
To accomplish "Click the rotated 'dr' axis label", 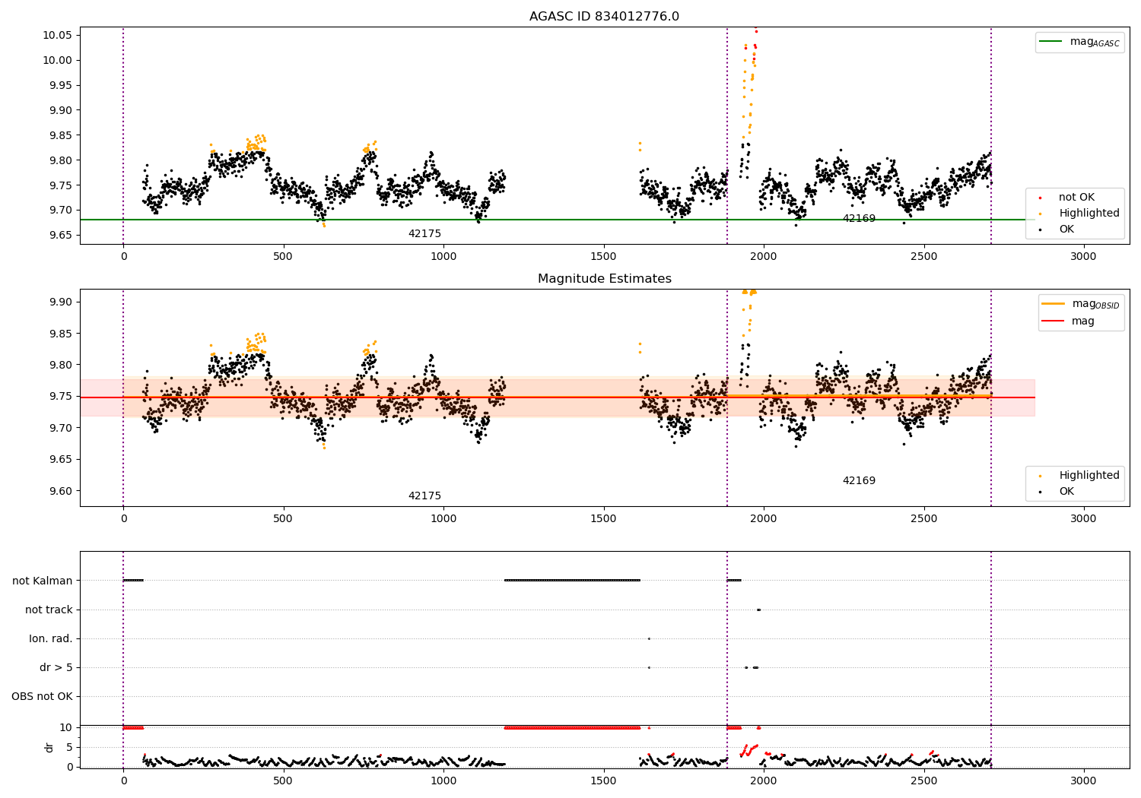I will click(49, 747).
